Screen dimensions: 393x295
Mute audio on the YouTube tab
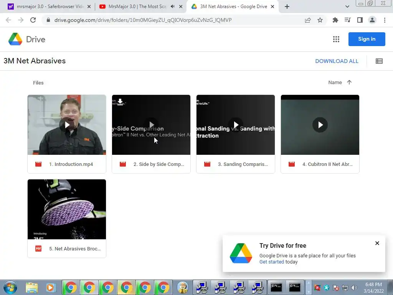[172, 7]
